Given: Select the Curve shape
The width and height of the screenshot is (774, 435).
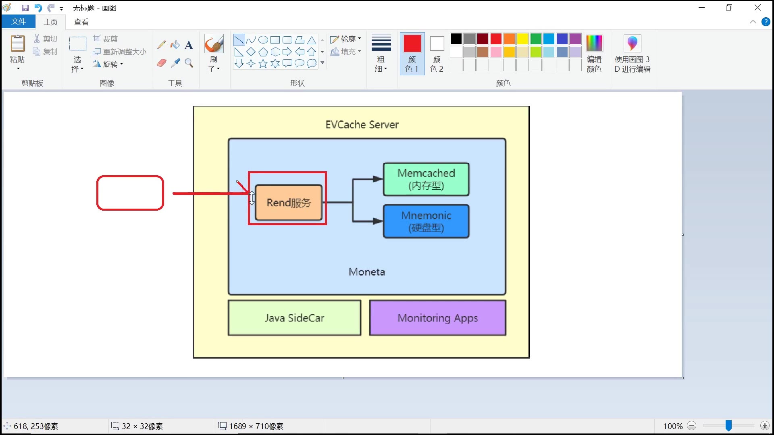Looking at the screenshot, I should click(251, 40).
